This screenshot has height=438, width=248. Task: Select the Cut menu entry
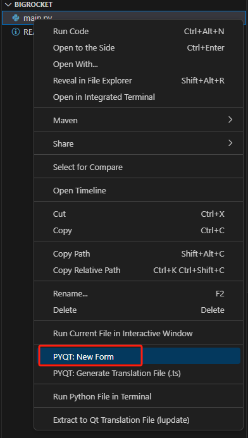click(x=139, y=214)
